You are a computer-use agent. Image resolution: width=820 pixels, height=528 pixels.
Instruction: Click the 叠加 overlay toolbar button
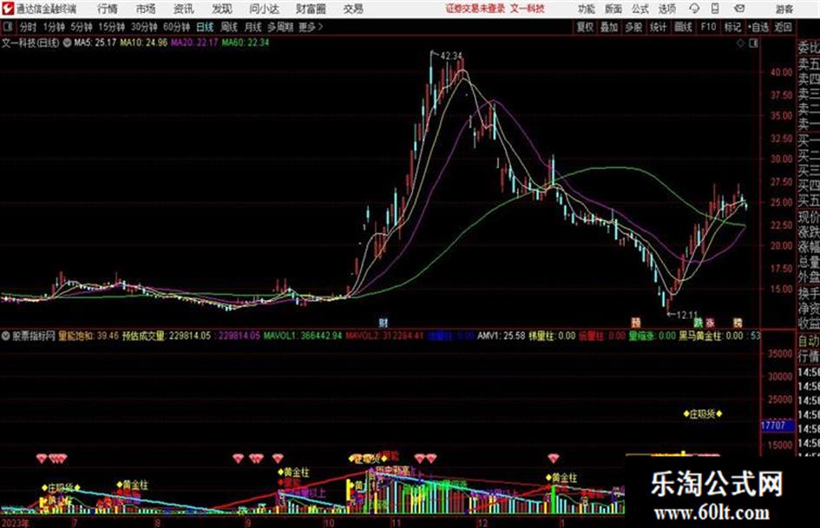[609, 27]
